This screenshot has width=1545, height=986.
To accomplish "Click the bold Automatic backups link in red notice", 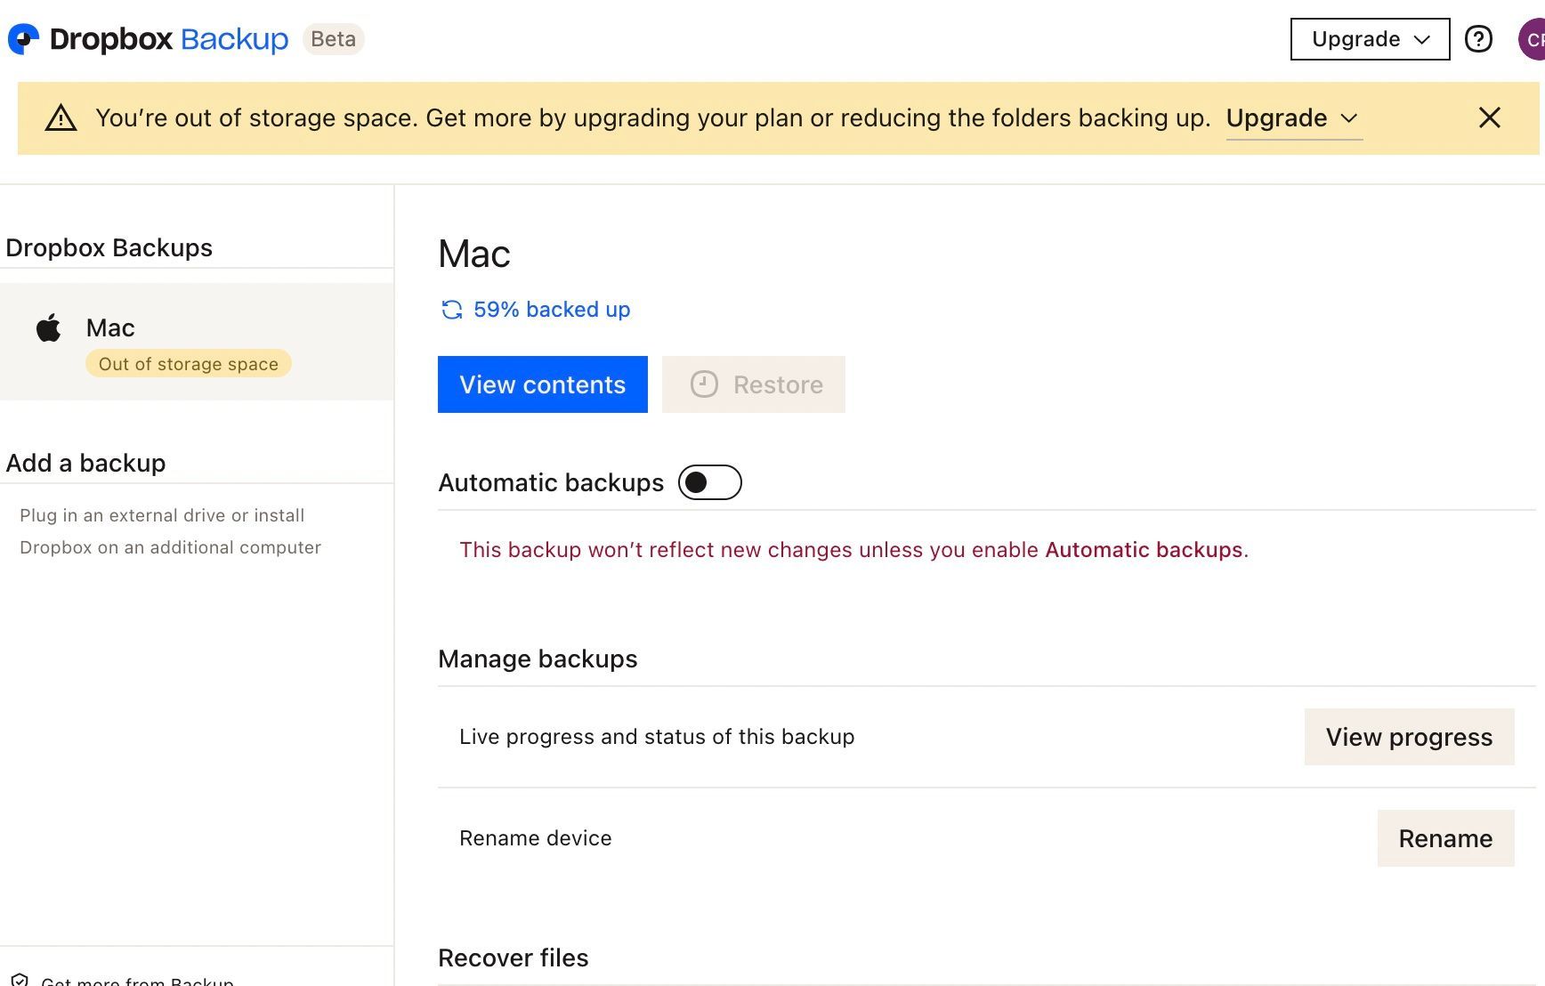I will tap(1144, 550).
